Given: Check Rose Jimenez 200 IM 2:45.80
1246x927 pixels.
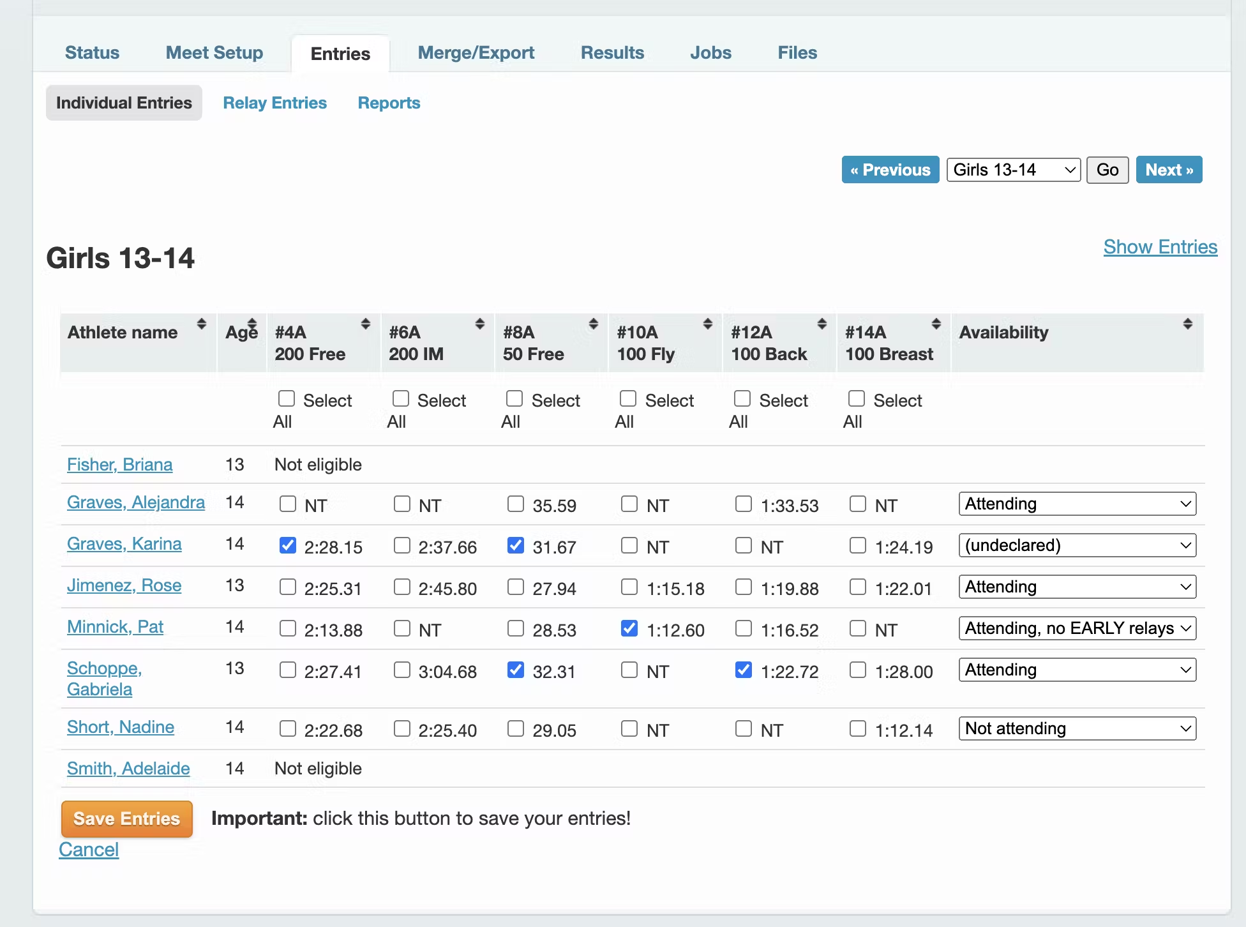Looking at the screenshot, I should click(x=402, y=587).
